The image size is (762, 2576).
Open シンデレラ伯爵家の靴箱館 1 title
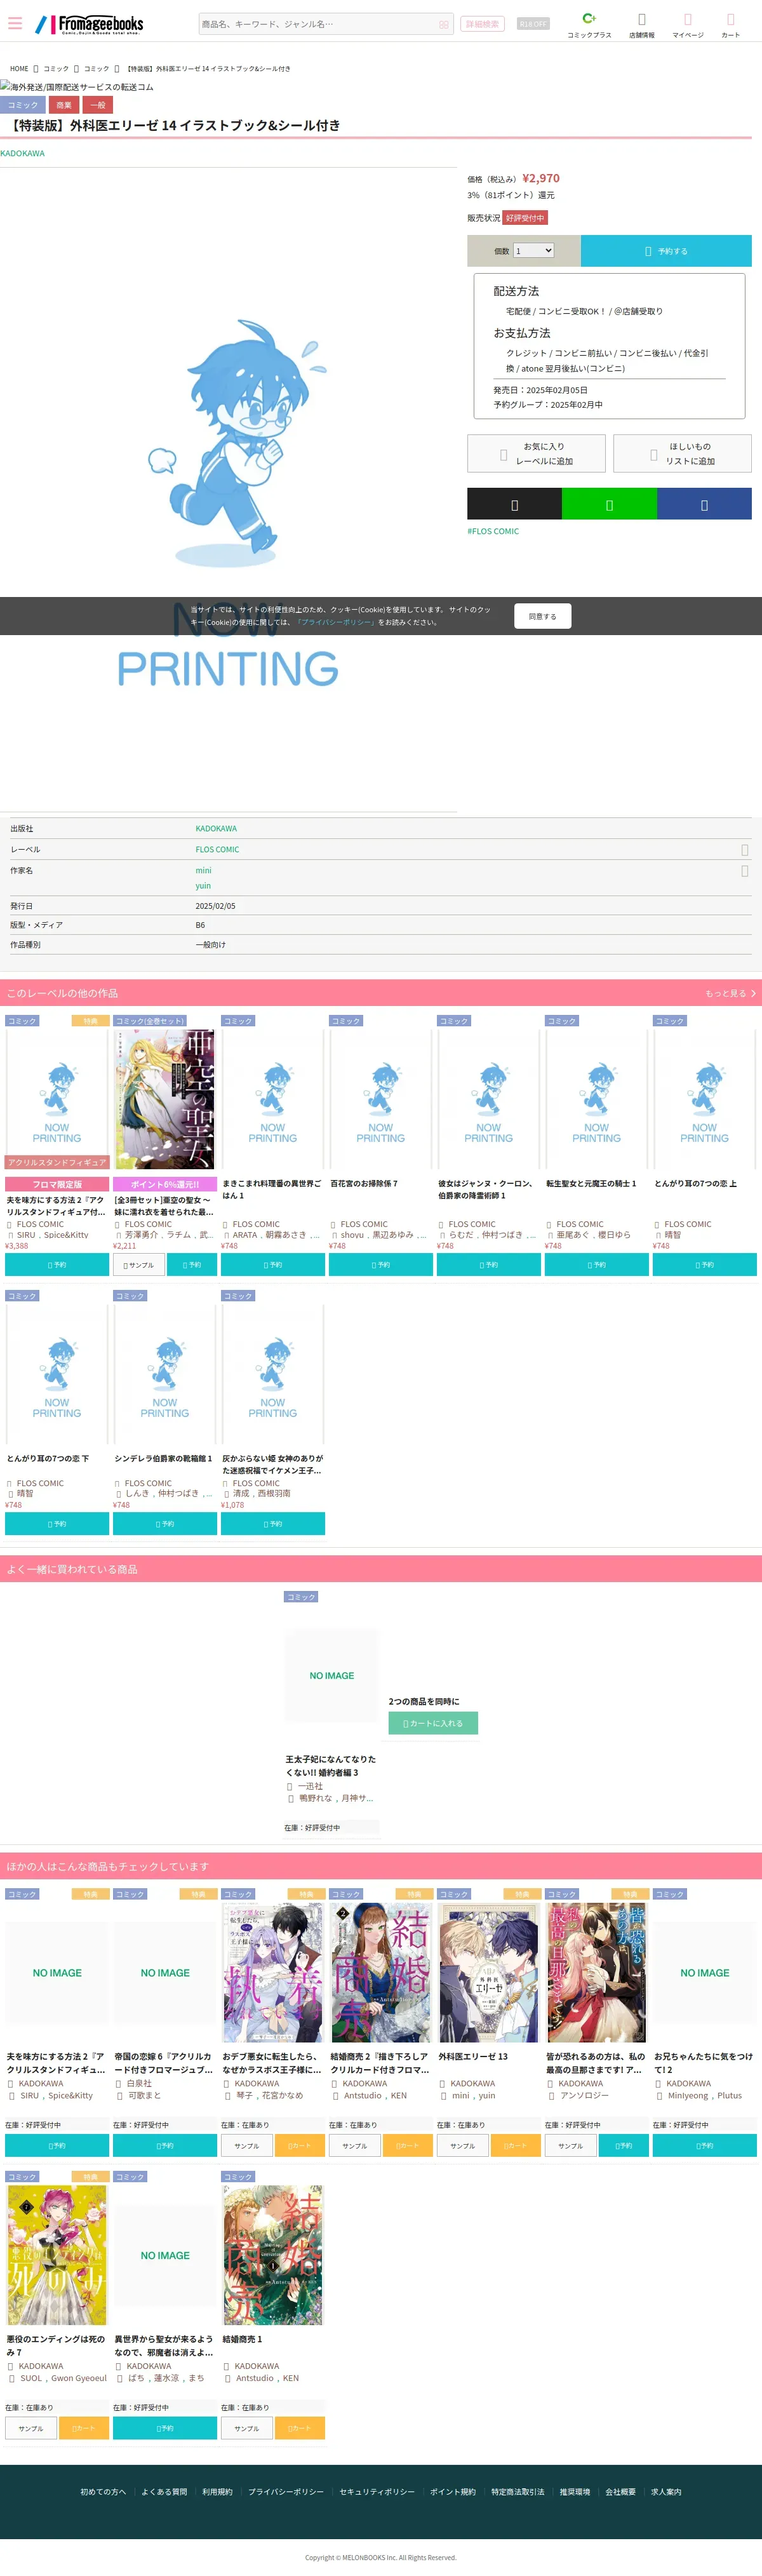(163, 1459)
